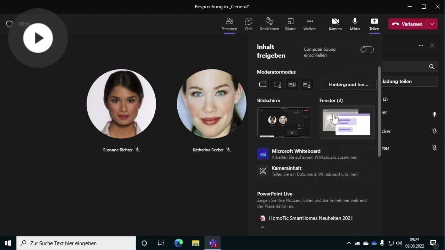Enable Computer Sound einschließen

click(367, 49)
